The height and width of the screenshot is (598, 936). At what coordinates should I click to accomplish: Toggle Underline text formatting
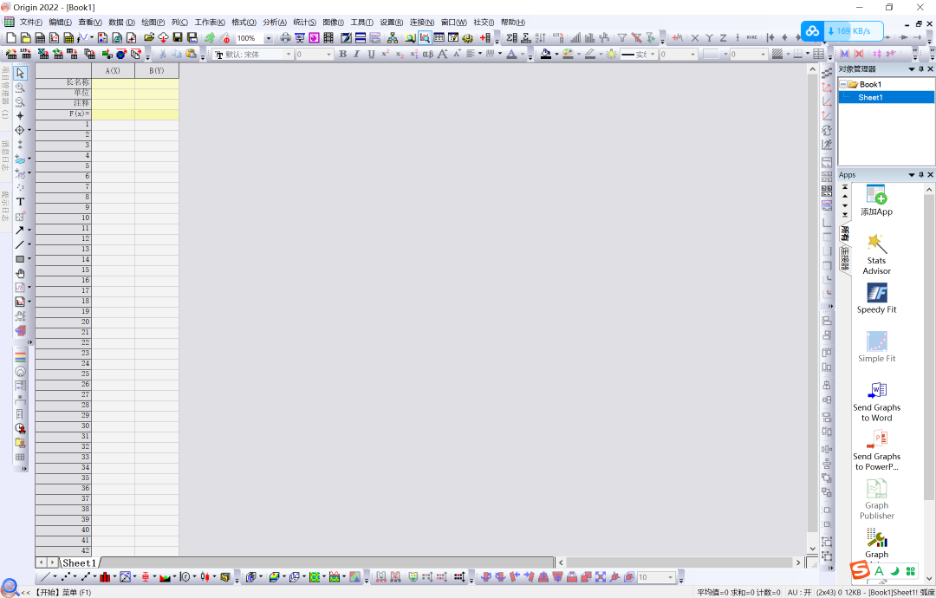pyautogui.click(x=371, y=54)
